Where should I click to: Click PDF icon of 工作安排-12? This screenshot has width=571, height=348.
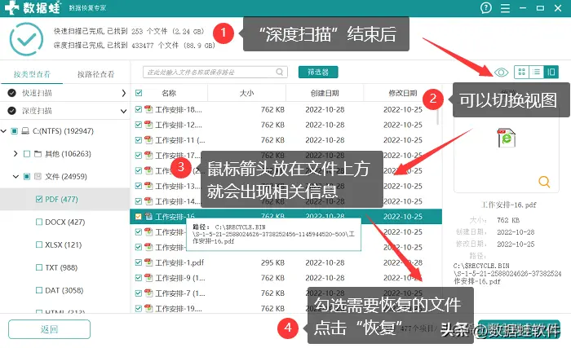[148, 125]
